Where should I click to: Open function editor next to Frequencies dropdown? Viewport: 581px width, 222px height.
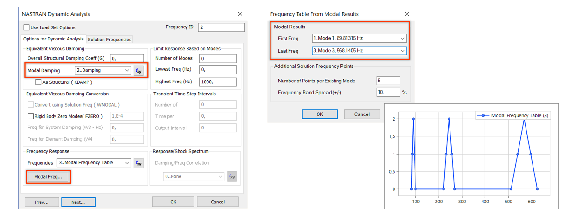tap(138, 163)
